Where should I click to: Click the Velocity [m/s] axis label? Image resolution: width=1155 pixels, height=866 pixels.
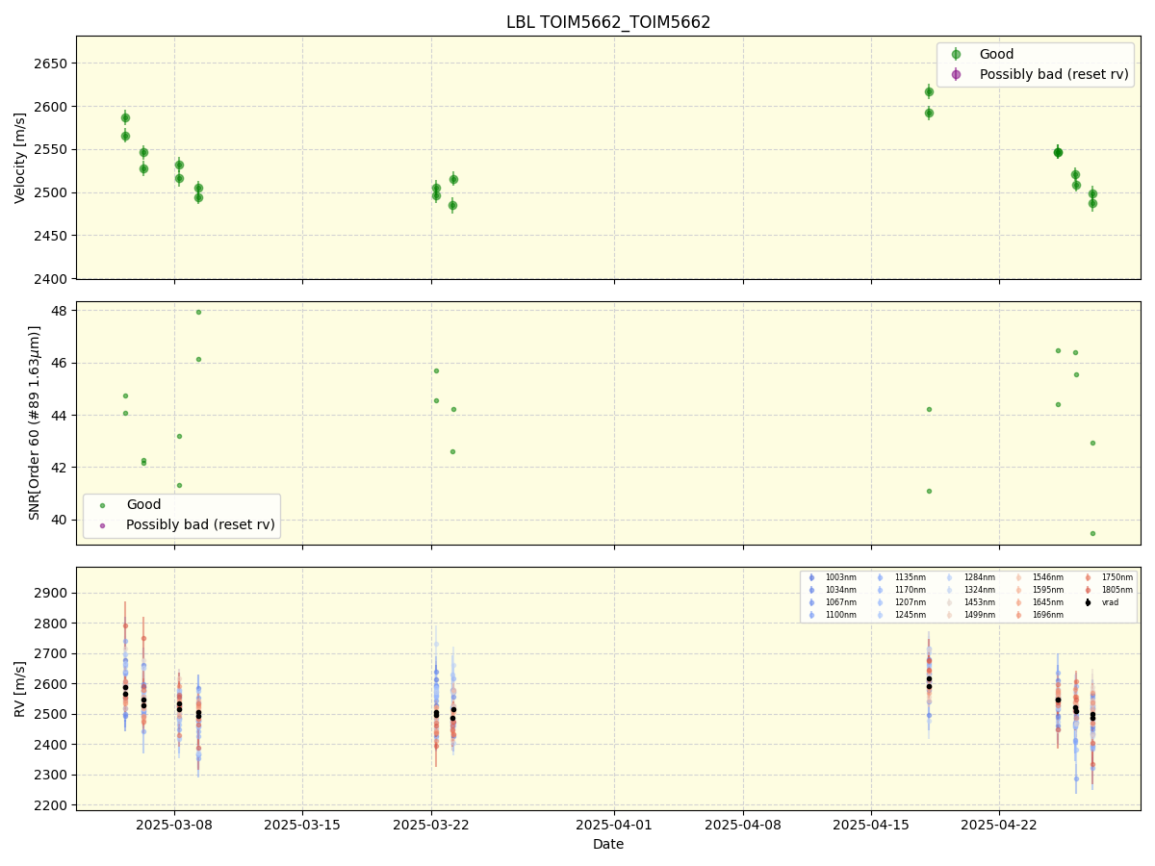[20, 158]
